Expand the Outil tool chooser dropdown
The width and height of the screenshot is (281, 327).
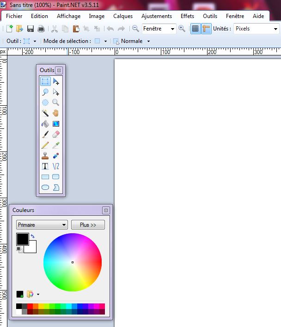[x=35, y=41]
